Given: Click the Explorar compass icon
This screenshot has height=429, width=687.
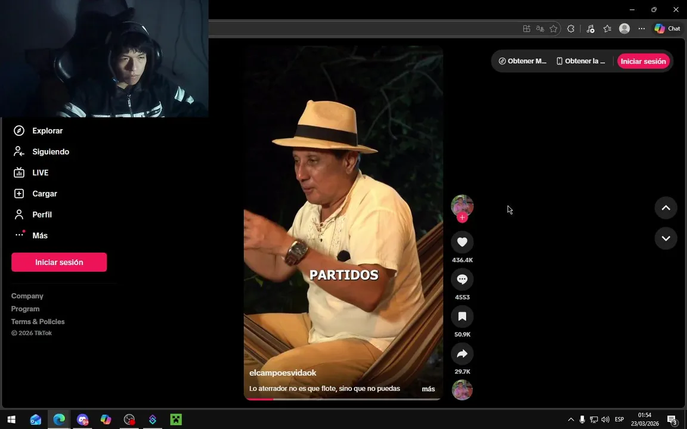Looking at the screenshot, I should point(19,130).
